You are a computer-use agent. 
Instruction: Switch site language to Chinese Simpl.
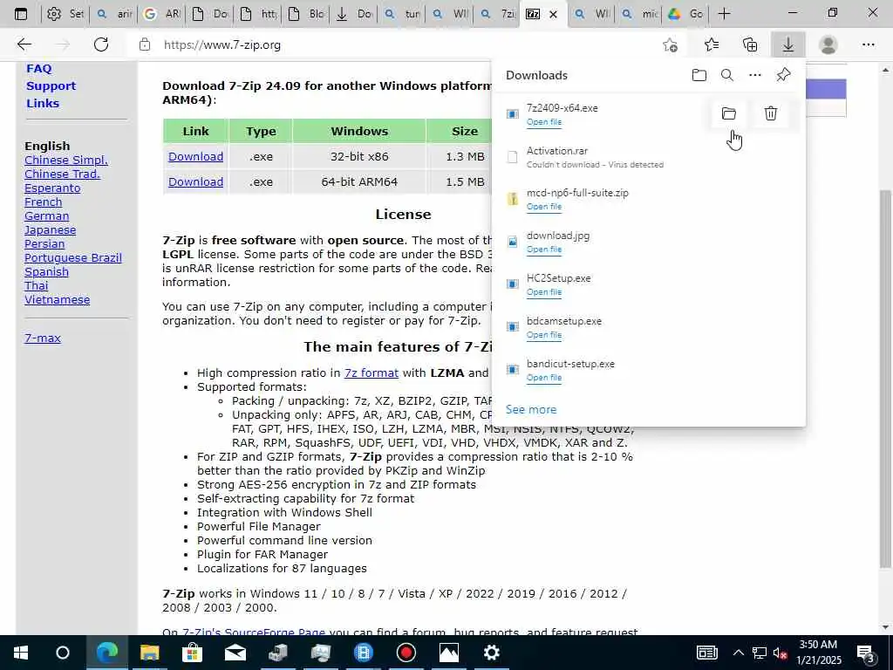(x=66, y=161)
